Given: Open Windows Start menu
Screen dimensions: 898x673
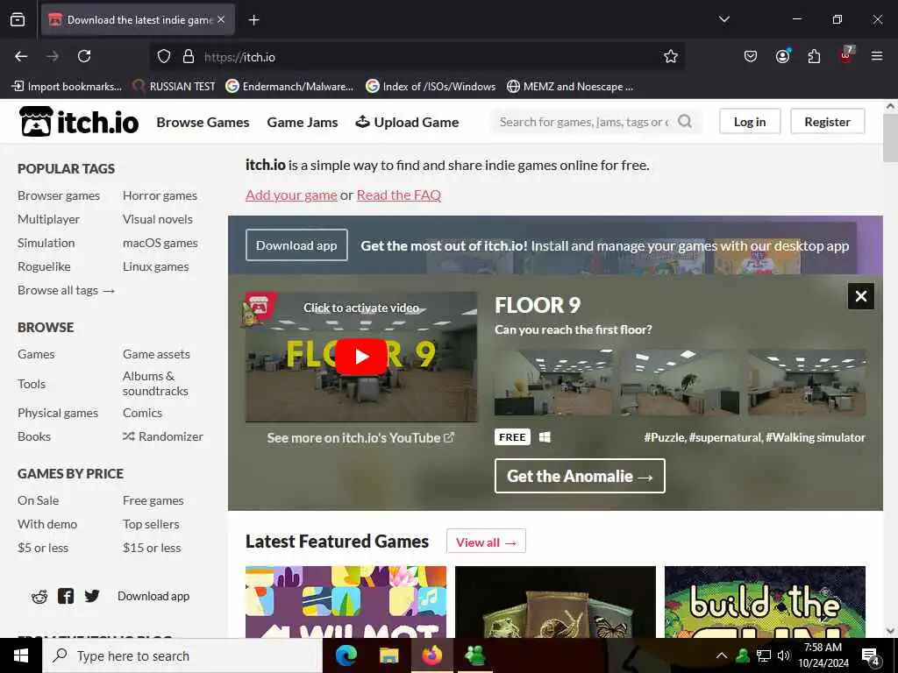Looking at the screenshot, I should pos(21,655).
